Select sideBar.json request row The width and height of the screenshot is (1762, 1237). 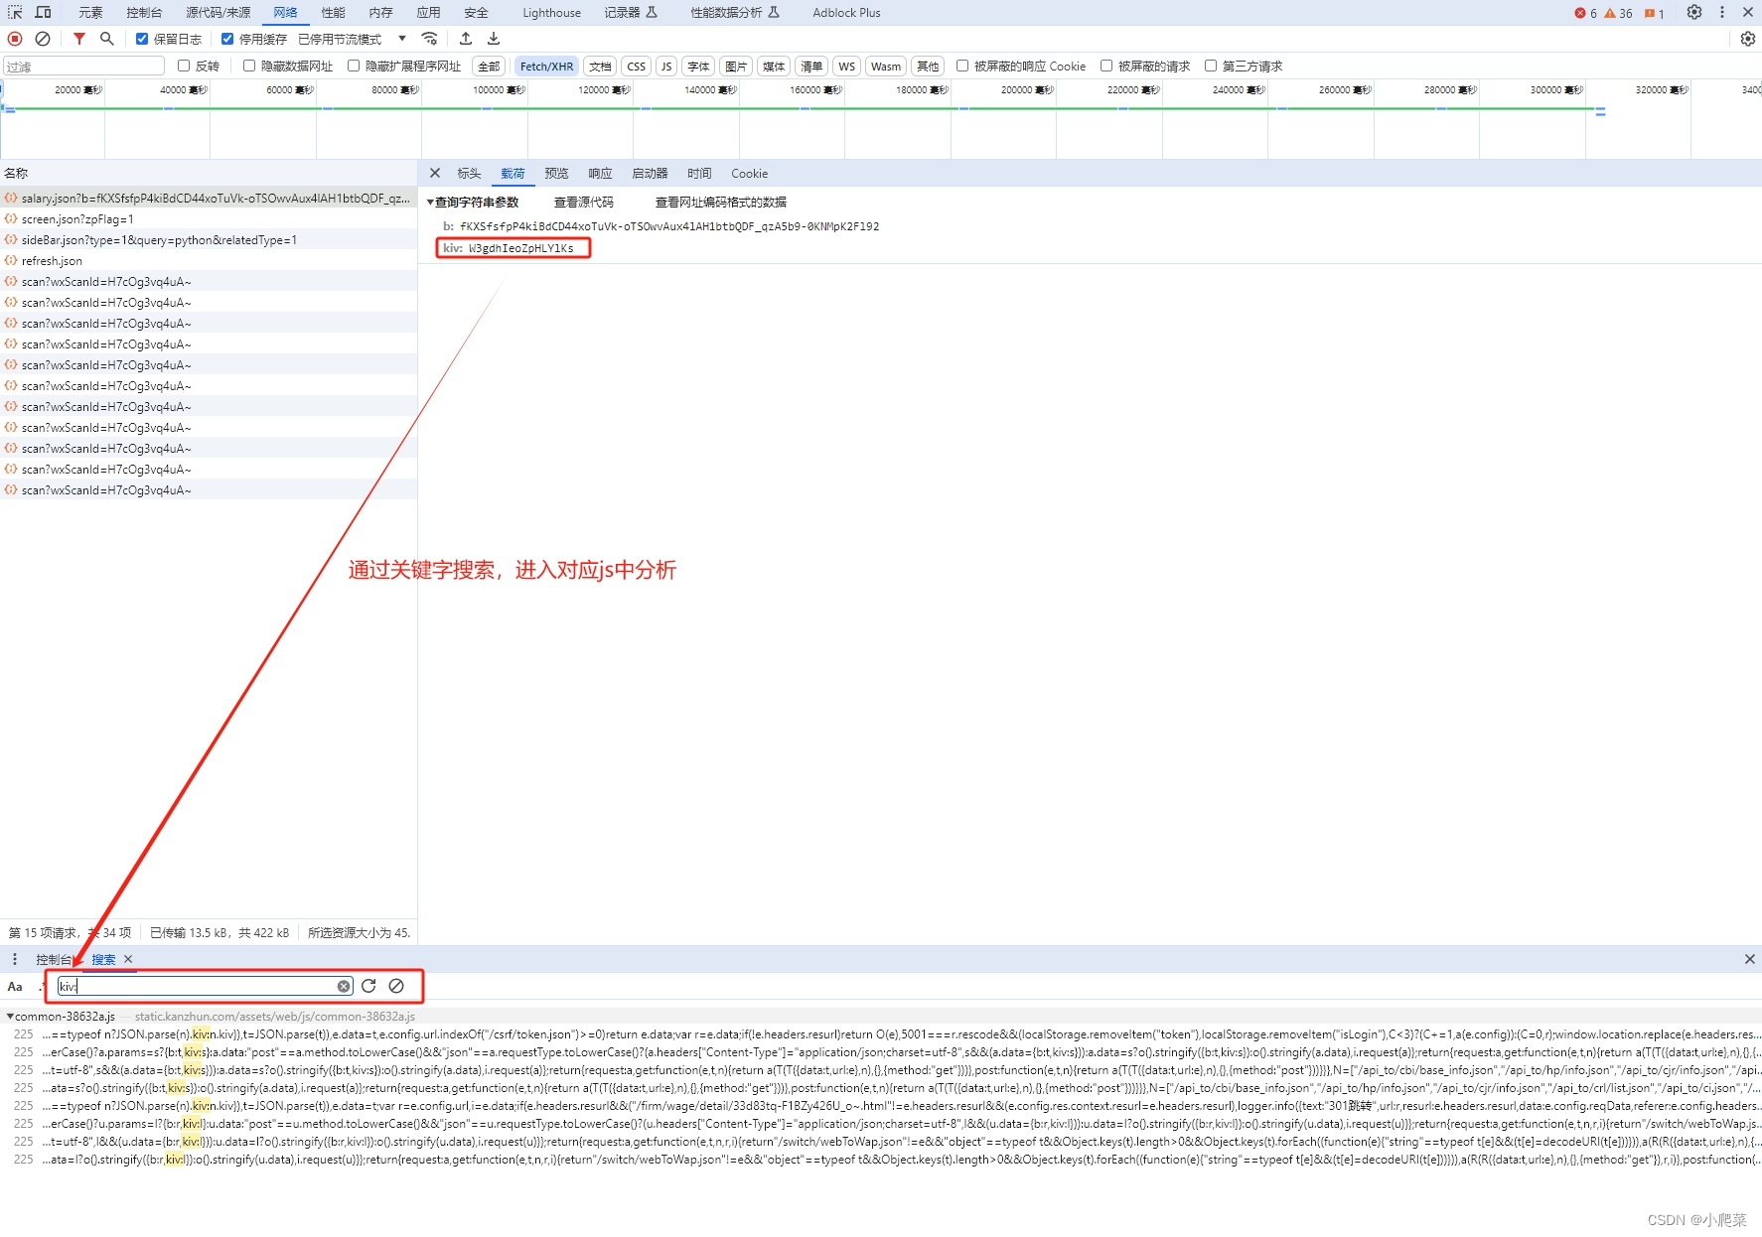click(209, 239)
